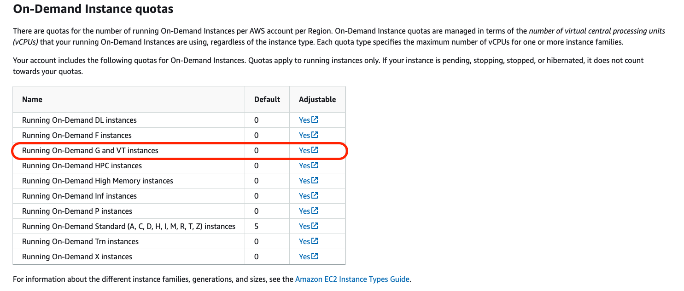Click external link icon in F instances row
This screenshot has height=291, width=684.
[x=315, y=135]
